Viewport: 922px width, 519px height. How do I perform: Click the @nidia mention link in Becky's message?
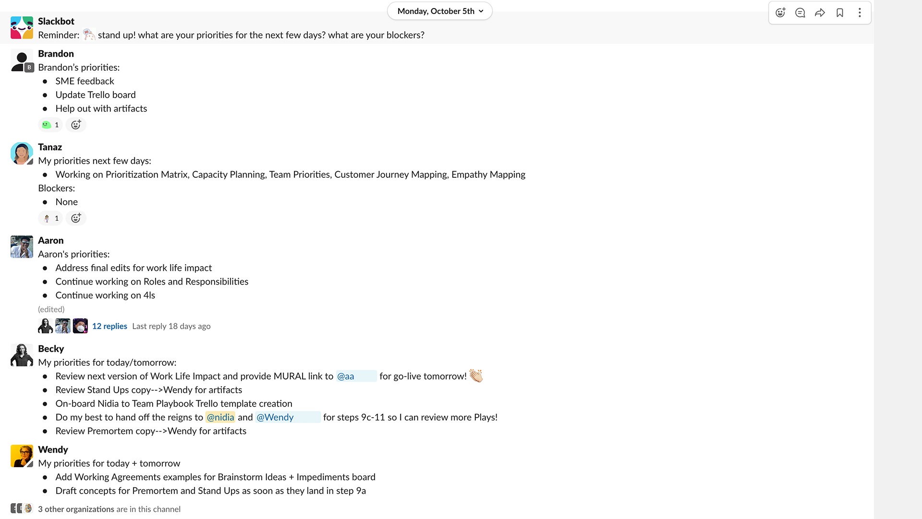pos(220,417)
